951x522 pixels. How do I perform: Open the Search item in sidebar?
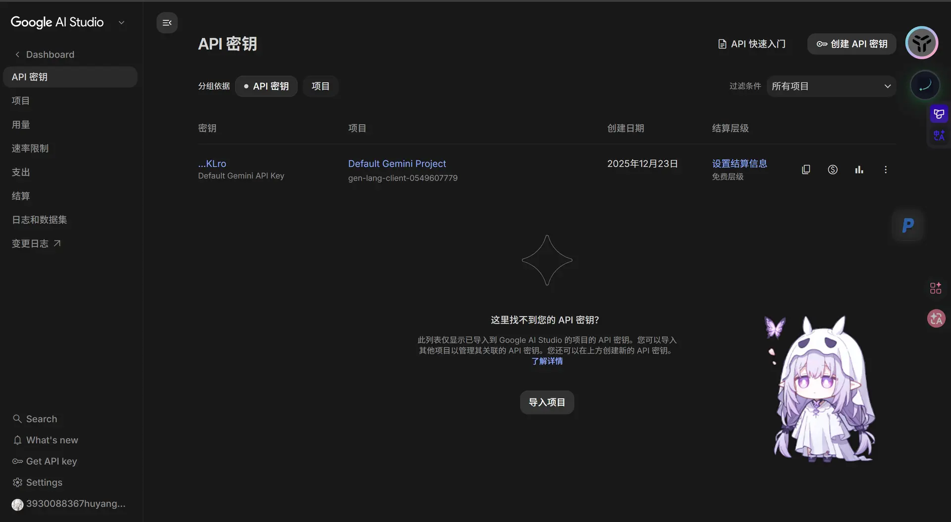click(x=35, y=419)
